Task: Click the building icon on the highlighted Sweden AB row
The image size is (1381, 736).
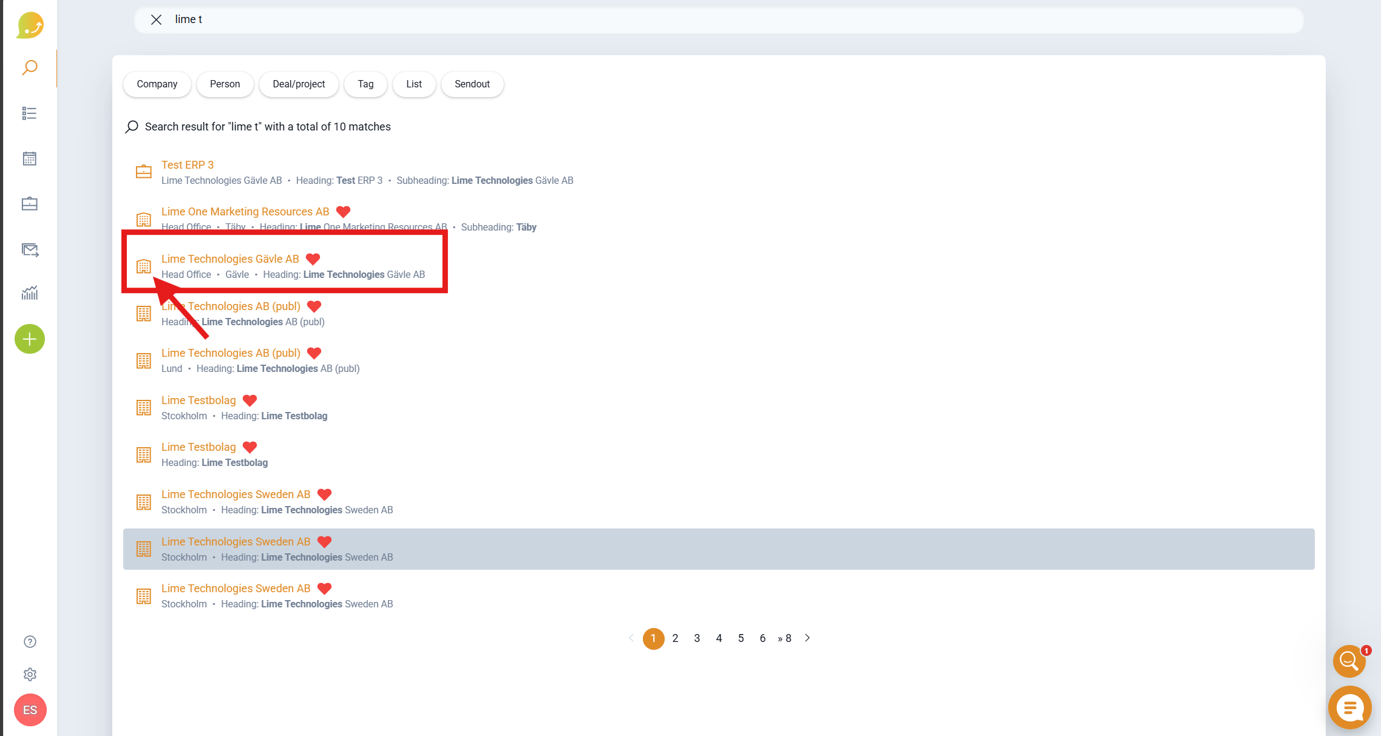Action: coord(144,549)
